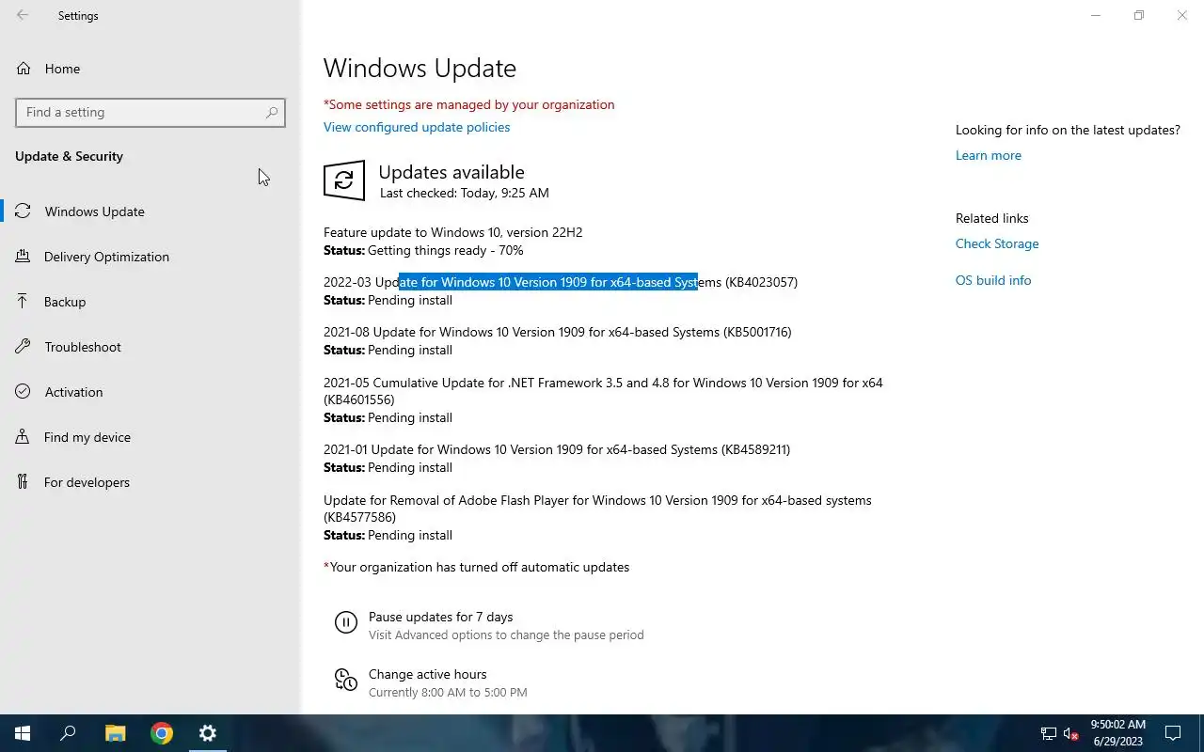Click the Delivery Optimization sidebar icon
The height and width of the screenshot is (752, 1204).
(x=24, y=257)
